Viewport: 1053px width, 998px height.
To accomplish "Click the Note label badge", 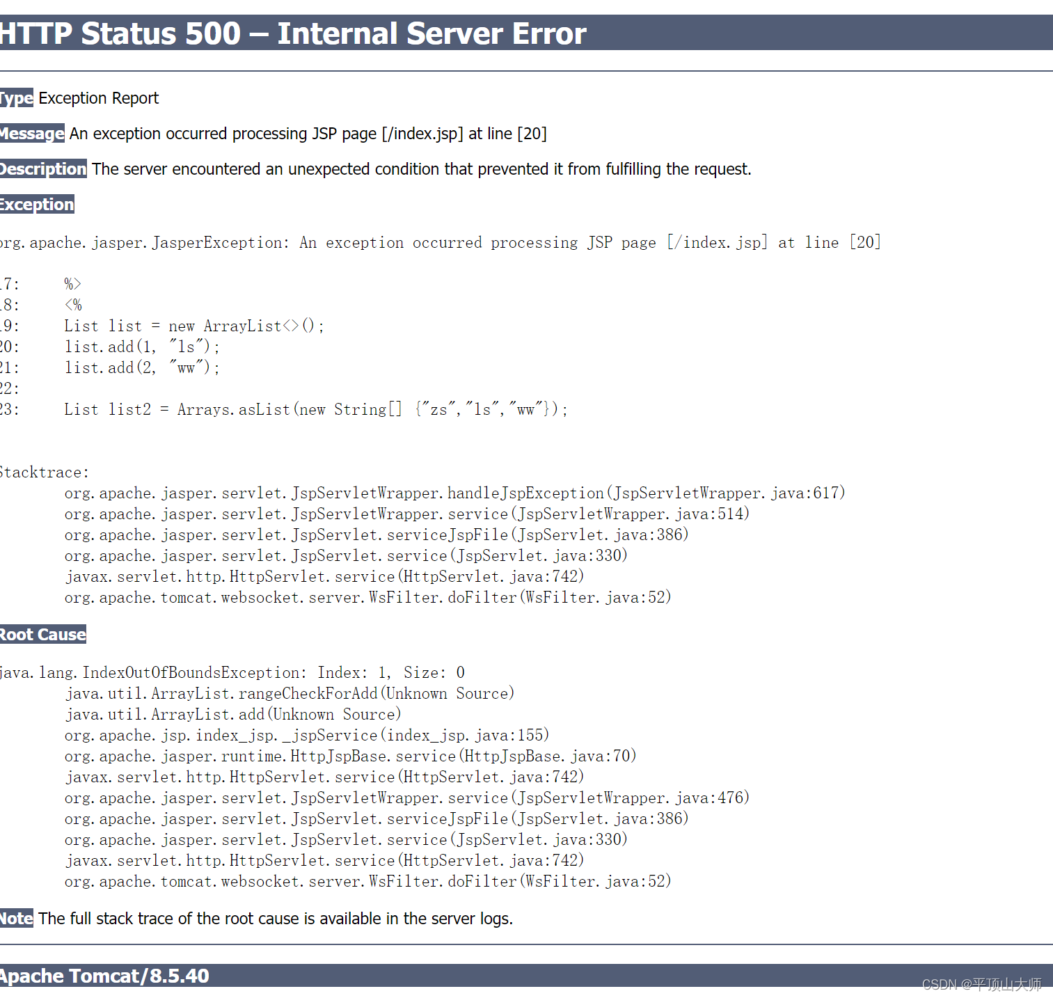I will (x=16, y=919).
